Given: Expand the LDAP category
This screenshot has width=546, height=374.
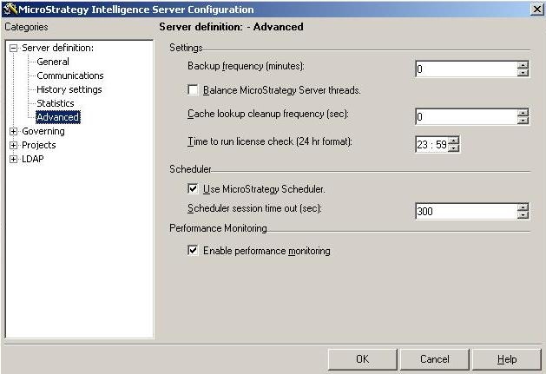Looking at the screenshot, I should click(13, 159).
